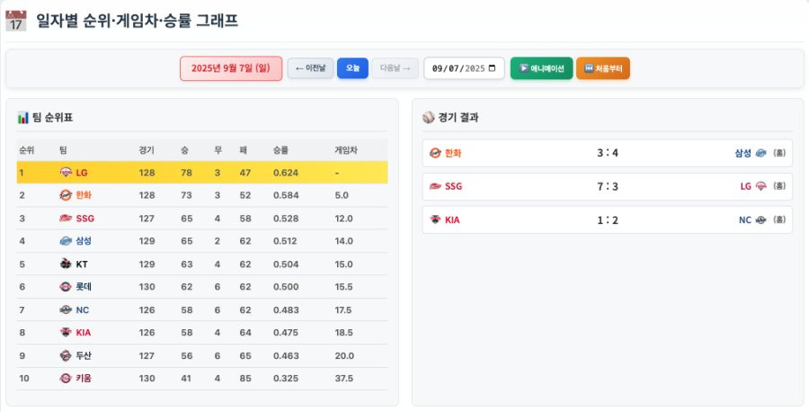Click the calendar icon beside the page title
This screenshot has width=809, height=412.
point(16,21)
